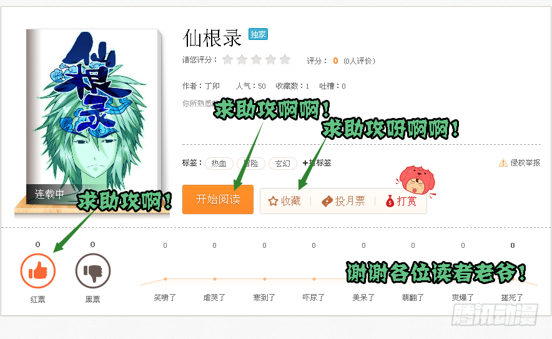
Task: Click the 侵权举报 warning icon
Action: 503,163
